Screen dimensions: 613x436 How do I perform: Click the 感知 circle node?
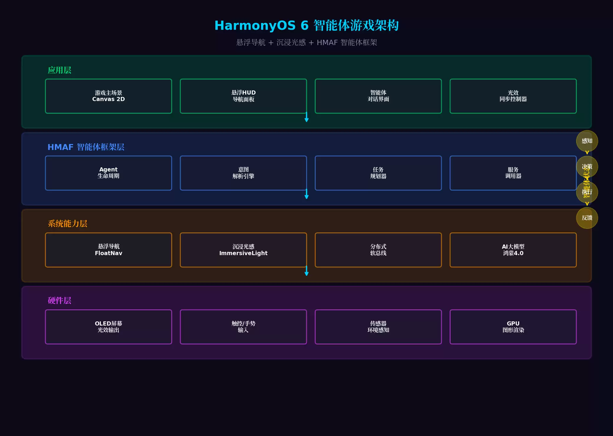pos(587,141)
